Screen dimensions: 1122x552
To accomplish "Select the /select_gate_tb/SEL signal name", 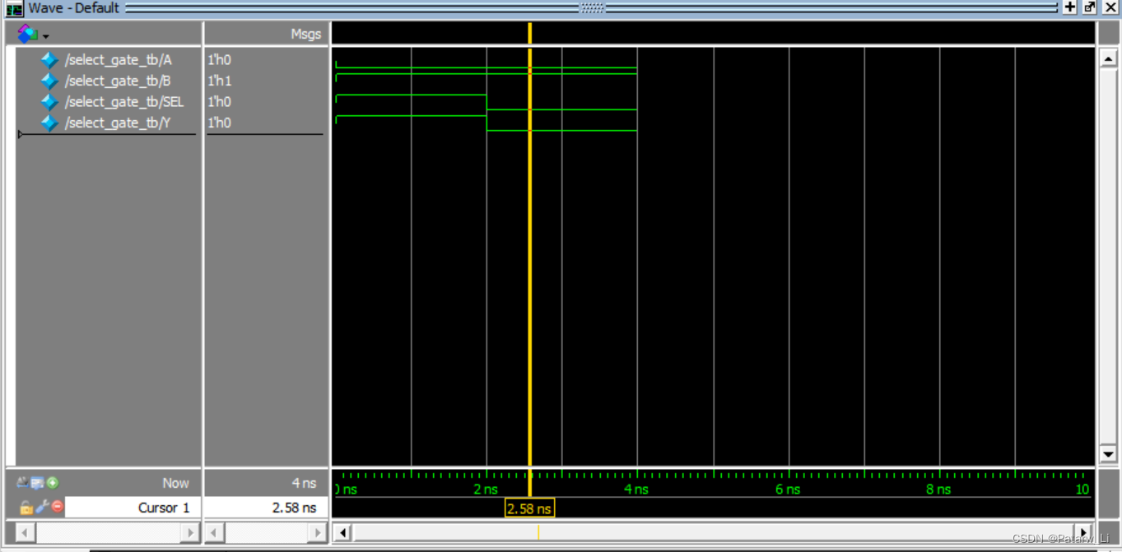I will tap(124, 101).
